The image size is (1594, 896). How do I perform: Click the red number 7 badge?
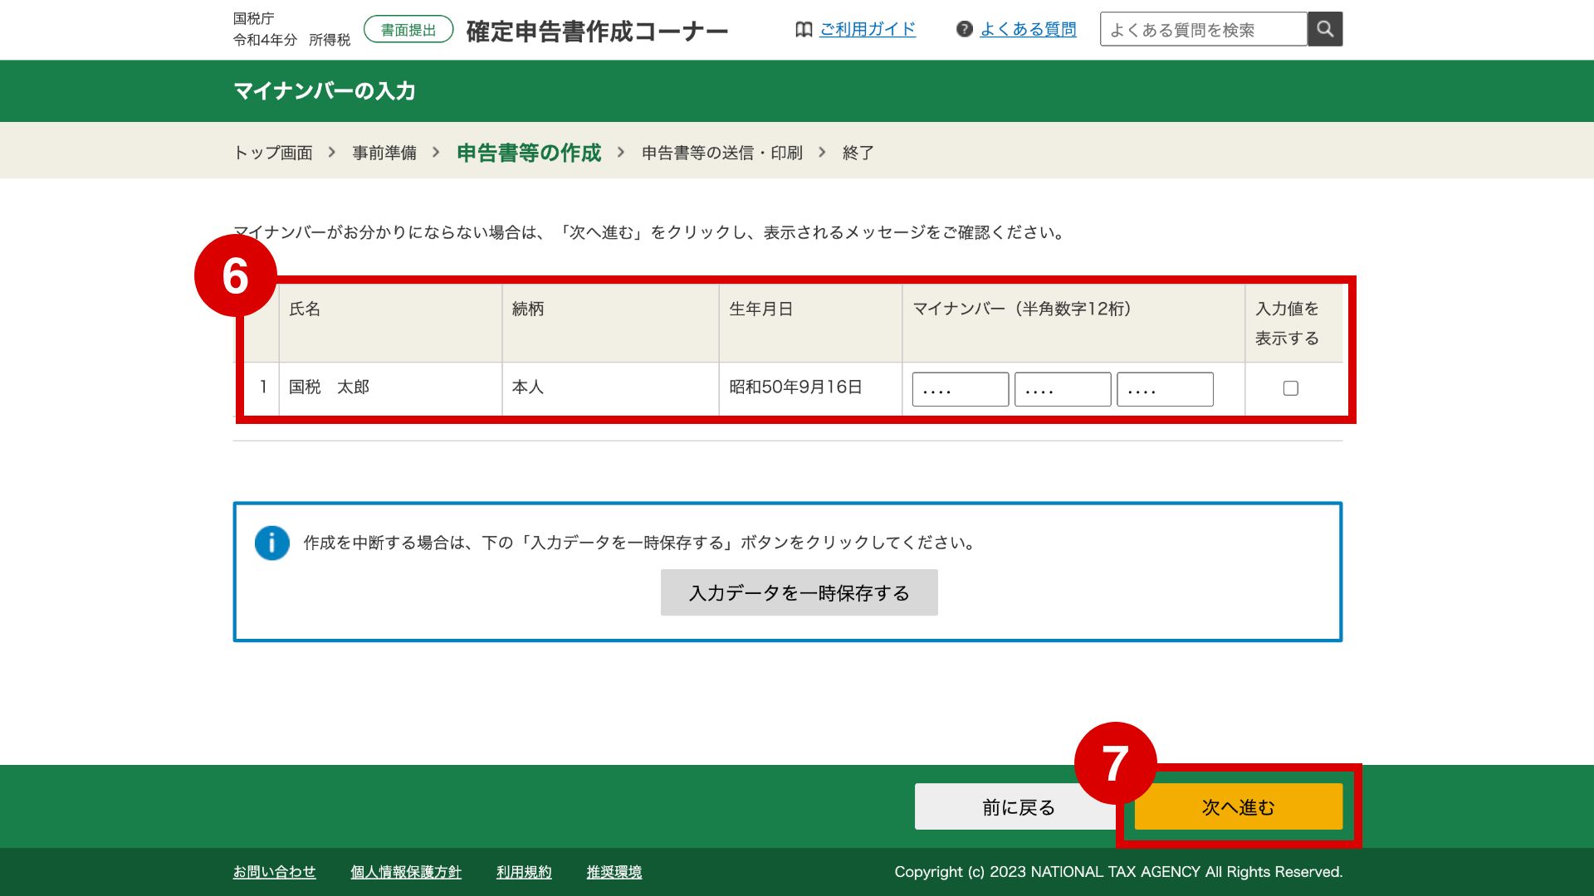point(1115,762)
